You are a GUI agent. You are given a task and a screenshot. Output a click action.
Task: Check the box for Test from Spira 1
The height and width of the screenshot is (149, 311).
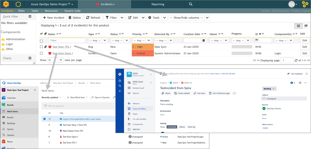41,53
